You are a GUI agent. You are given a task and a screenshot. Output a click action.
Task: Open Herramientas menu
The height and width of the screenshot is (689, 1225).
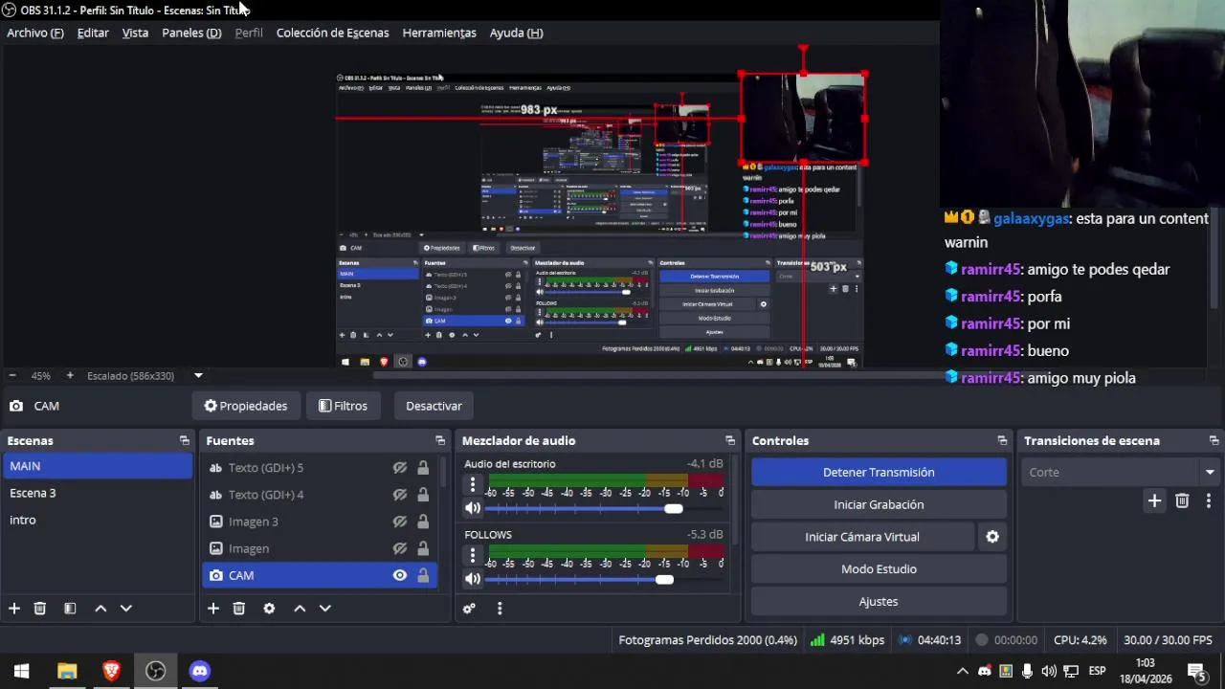[439, 33]
